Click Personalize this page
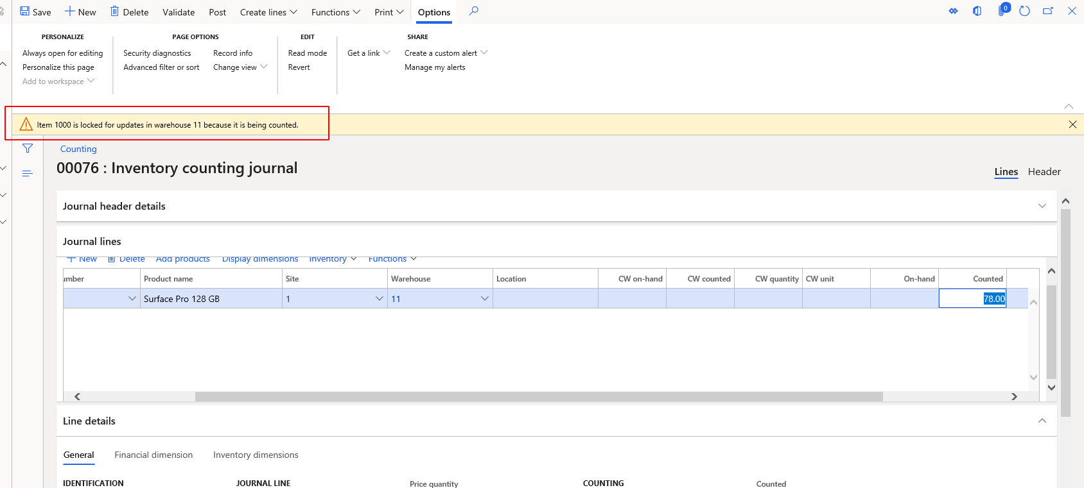Screen dimensions: 1084x488 tap(58, 67)
